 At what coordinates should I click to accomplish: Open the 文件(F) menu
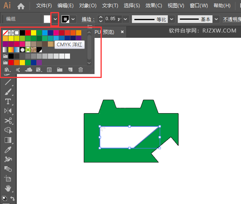[x=44, y=6]
